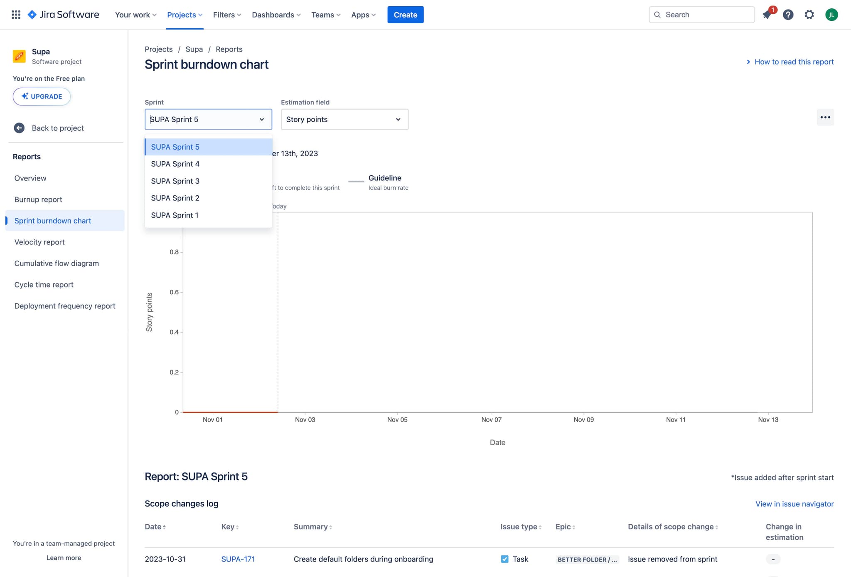
Task: Open How to read this report
Action: [794, 62]
